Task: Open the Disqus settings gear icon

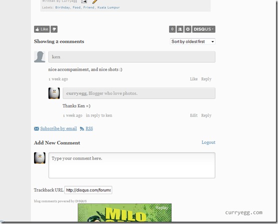Action: tap(188, 29)
